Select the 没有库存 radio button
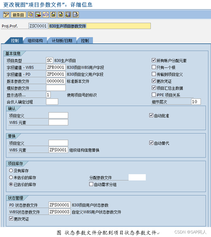The height and width of the screenshot is (237, 211). click(x=11, y=170)
